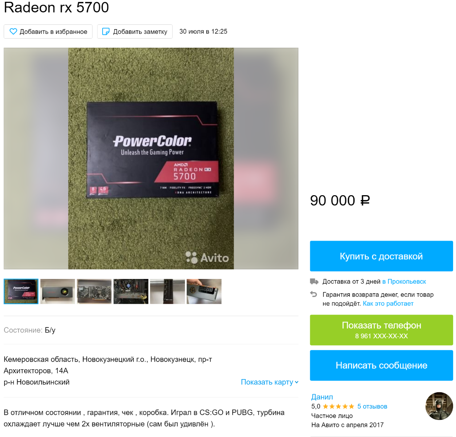Click the heart icon to add favorite
This screenshot has width=456, height=437.
[13, 32]
